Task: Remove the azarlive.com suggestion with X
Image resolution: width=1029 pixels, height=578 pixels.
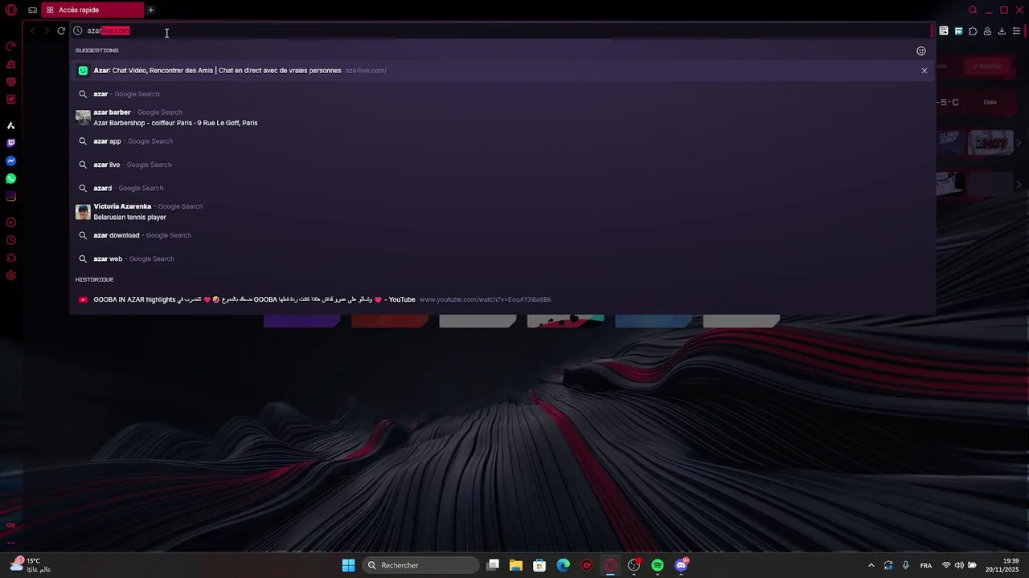Action: click(924, 71)
